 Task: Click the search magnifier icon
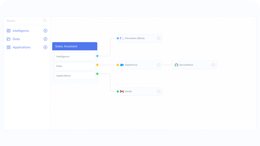click(45, 21)
